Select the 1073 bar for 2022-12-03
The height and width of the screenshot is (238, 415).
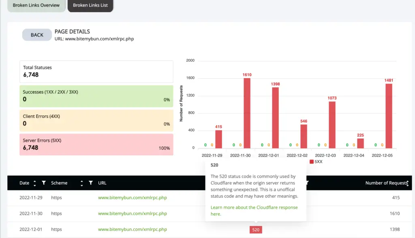click(332, 125)
